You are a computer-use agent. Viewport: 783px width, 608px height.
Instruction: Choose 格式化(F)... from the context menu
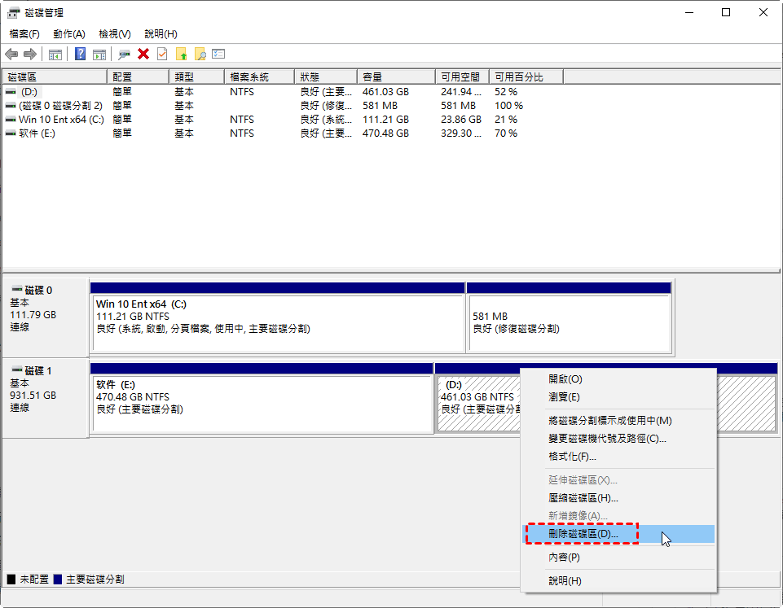click(572, 457)
